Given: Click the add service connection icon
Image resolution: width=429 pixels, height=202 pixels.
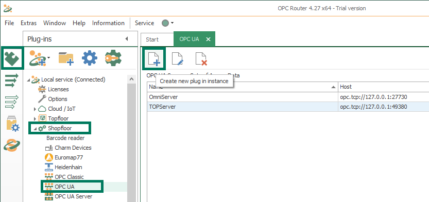Looking at the screenshot, I should point(38,58).
